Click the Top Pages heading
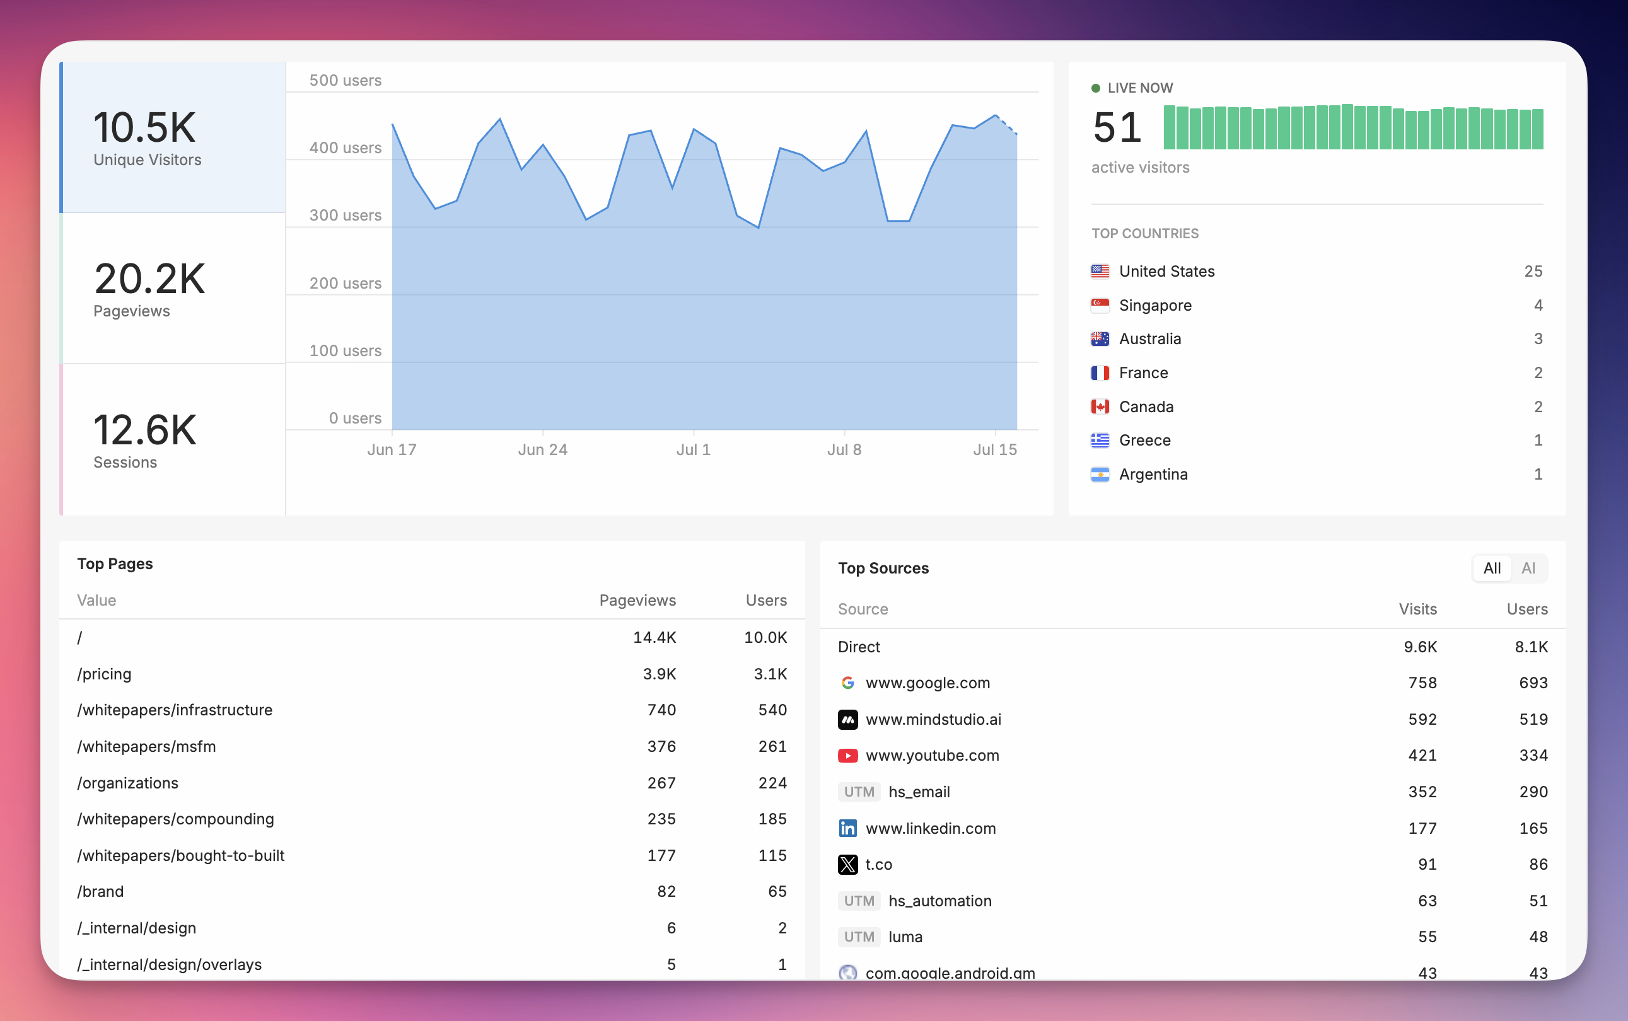Image resolution: width=1628 pixels, height=1021 pixels. pos(115,564)
